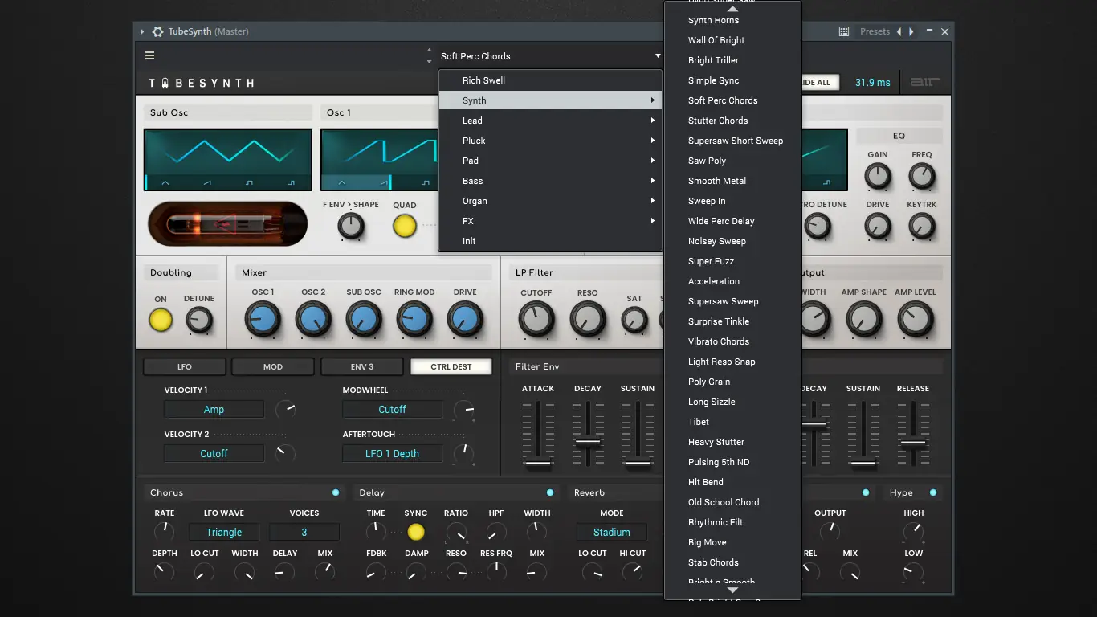
Task: Switch to the LFO tab
Action: pyautogui.click(x=185, y=367)
